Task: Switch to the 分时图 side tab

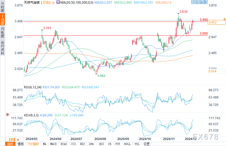Action: [x=2, y=8]
